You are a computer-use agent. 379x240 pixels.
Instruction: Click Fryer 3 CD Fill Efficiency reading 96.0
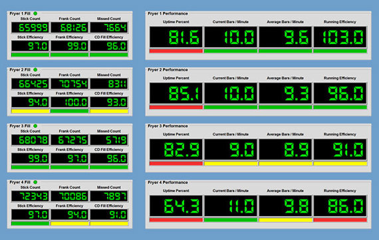point(109,158)
